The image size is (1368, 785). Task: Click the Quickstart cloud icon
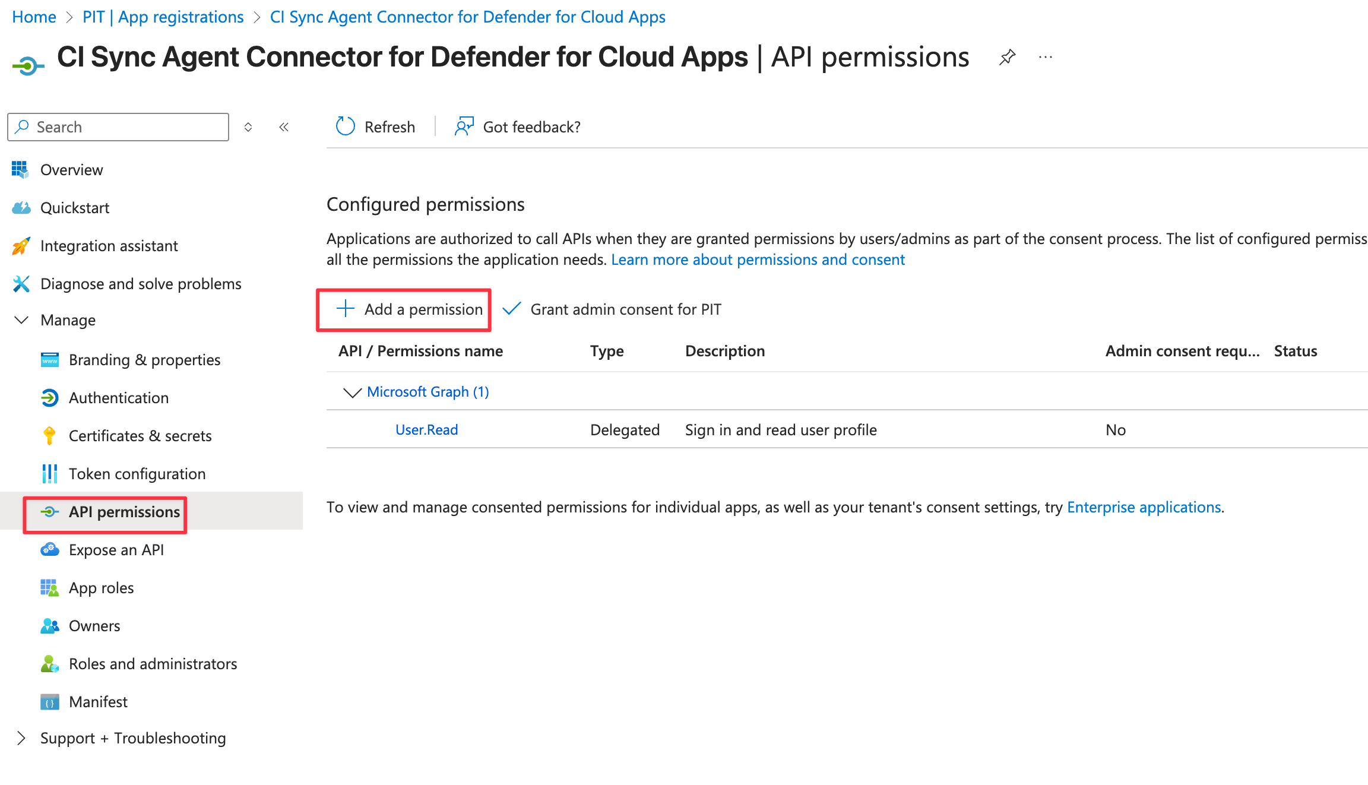(x=21, y=208)
